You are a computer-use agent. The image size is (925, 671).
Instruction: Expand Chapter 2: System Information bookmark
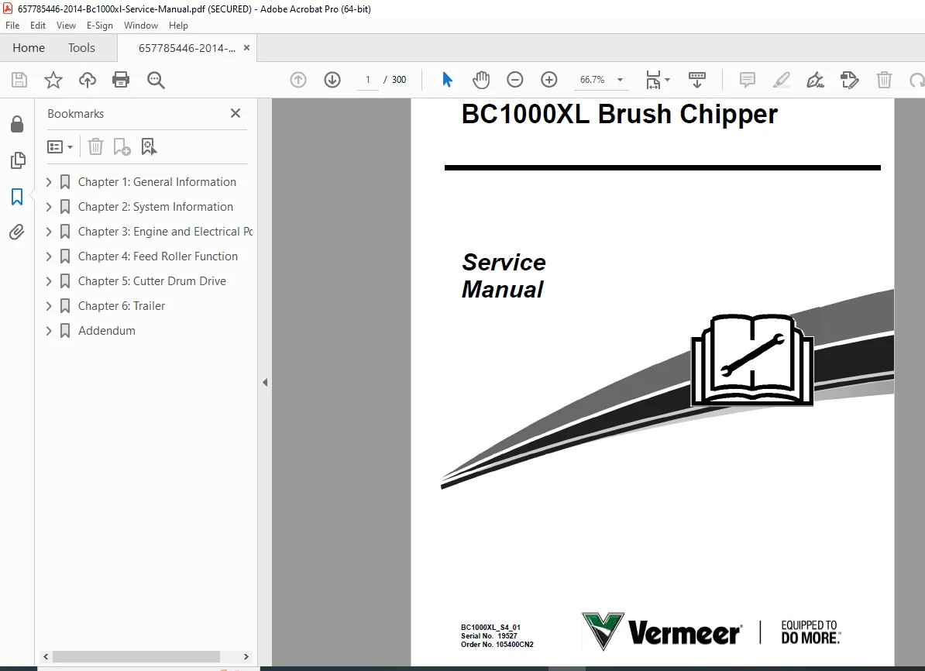coord(49,207)
